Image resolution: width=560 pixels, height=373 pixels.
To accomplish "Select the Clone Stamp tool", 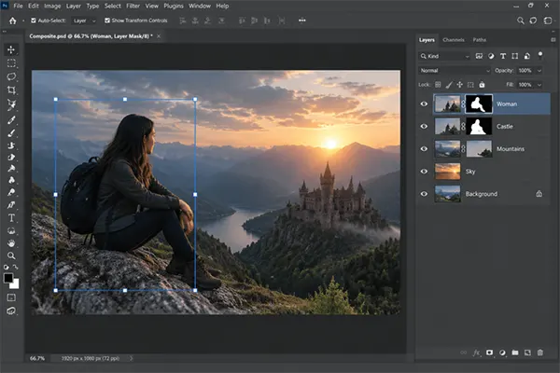I will pyautogui.click(x=11, y=145).
